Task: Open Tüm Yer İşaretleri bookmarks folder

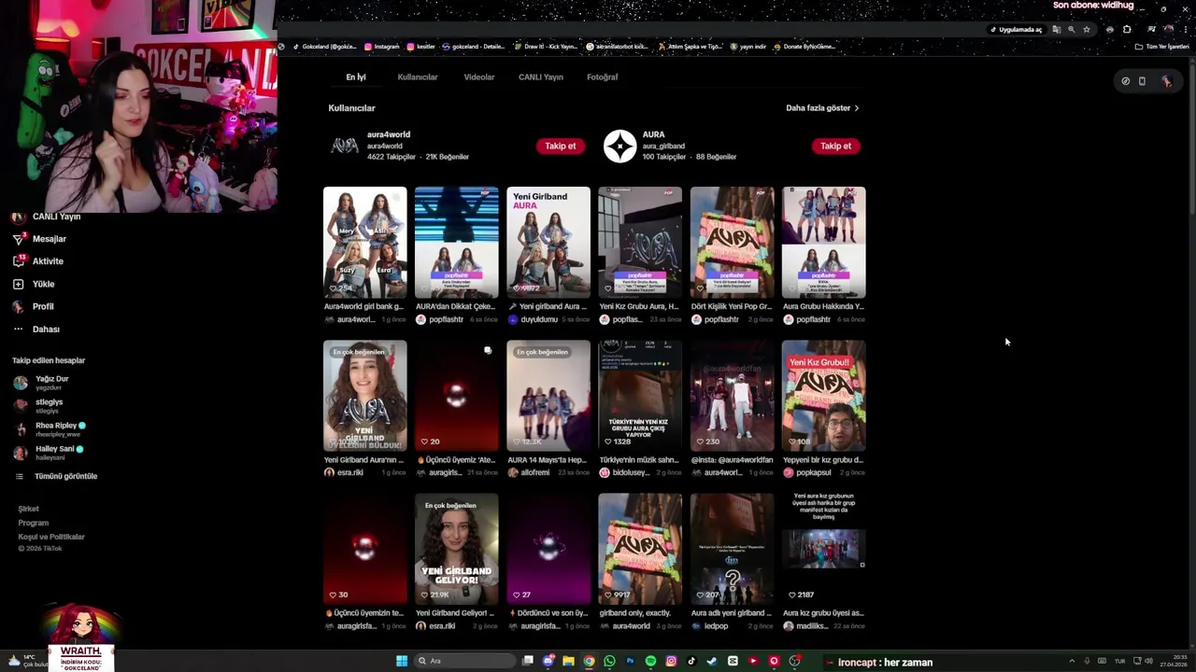Action: [x=1161, y=47]
